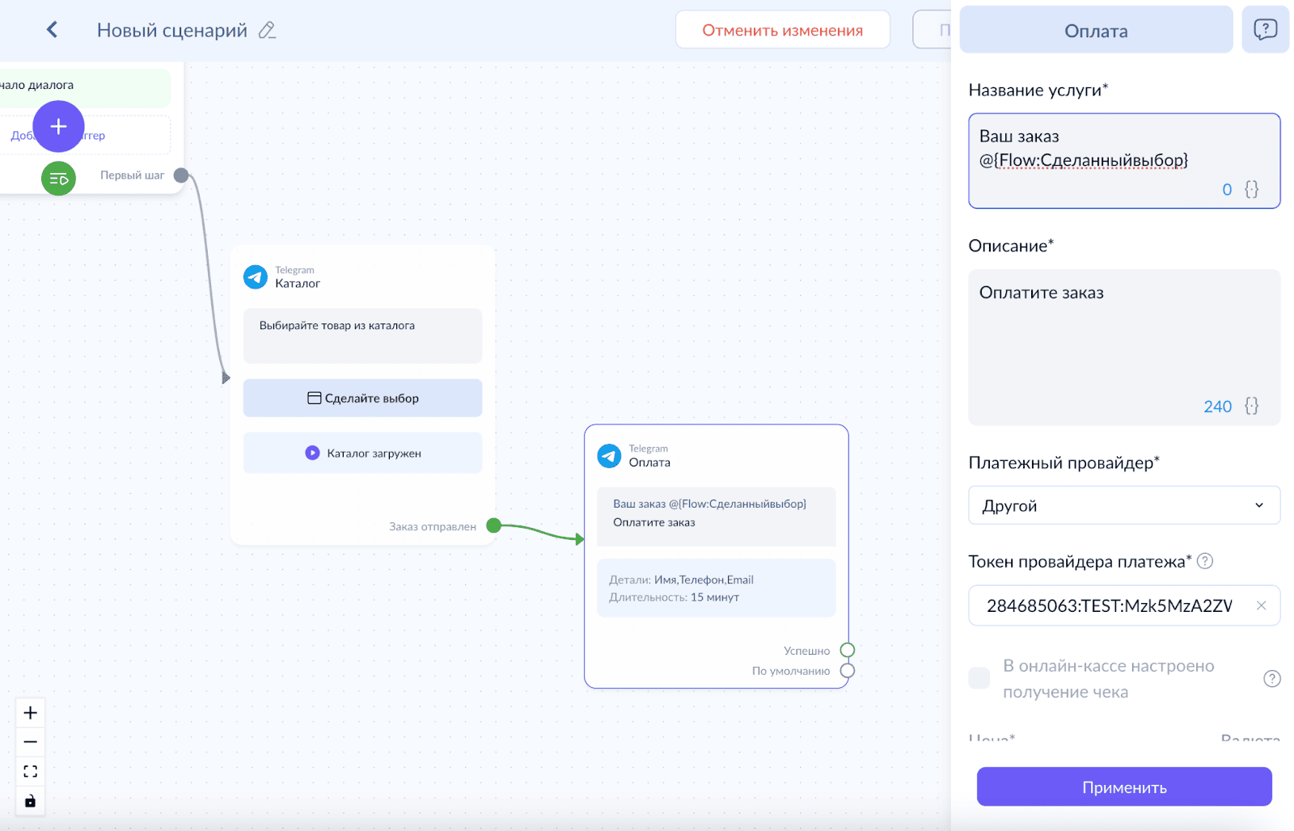Image resolution: width=1294 pixels, height=831 pixels.
Task: Click Оплата block message text Оплатите заказ
Action: (654, 522)
